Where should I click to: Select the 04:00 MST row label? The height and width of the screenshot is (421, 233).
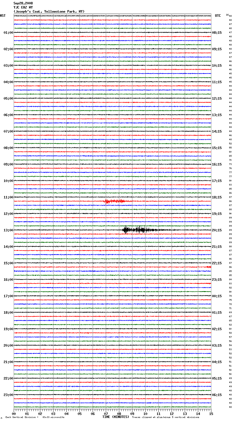pyautogui.click(x=8, y=82)
